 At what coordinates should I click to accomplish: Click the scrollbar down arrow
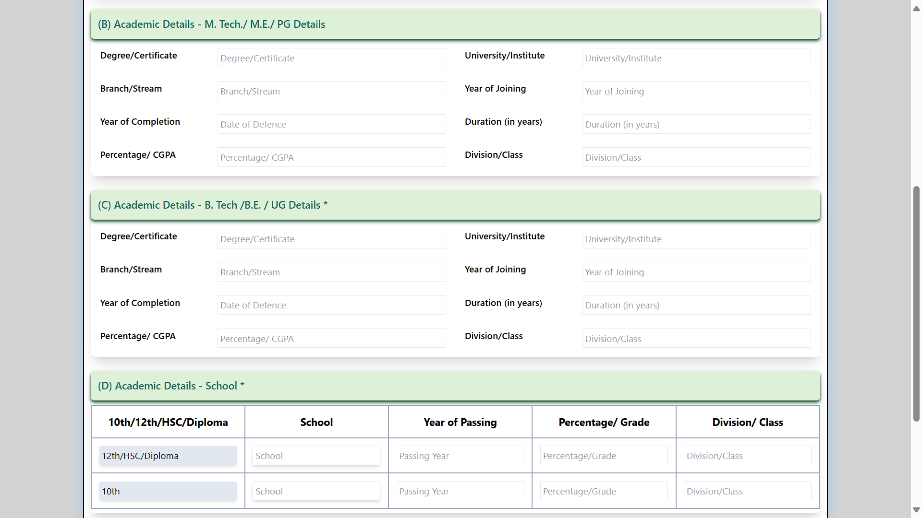[916, 510]
